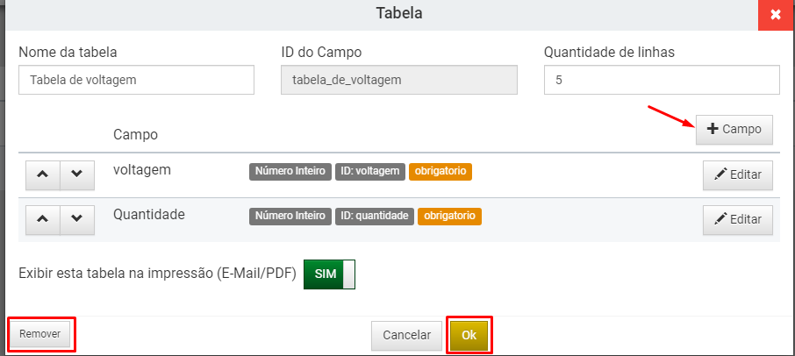Move voltagem field up with arrow
Image resolution: width=795 pixels, height=356 pixels.
(43, 175)
